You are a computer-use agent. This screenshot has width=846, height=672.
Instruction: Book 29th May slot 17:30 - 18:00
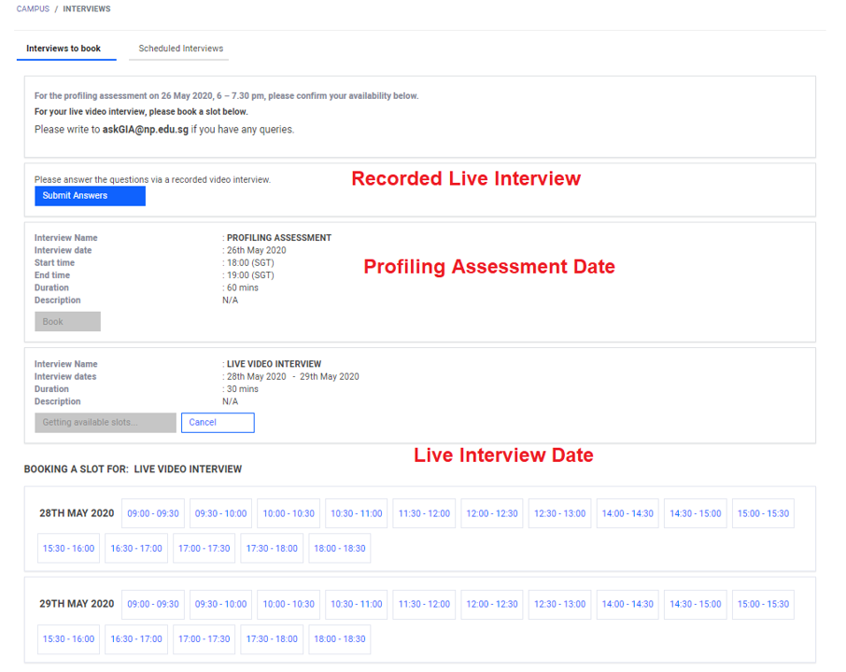tap(272, 638)
